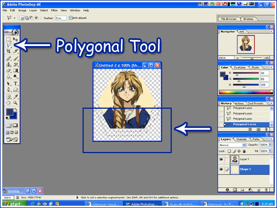Open the History panel options menu arrow
This screenshot has width=277, height=208.
271,103
